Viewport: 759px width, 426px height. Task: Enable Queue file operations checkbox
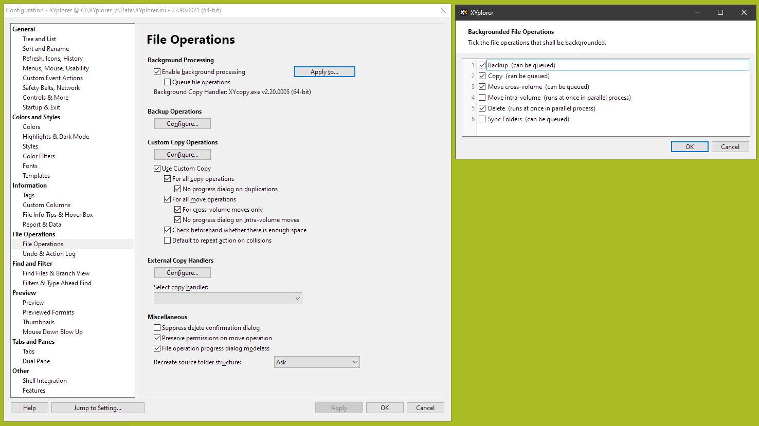167,82
